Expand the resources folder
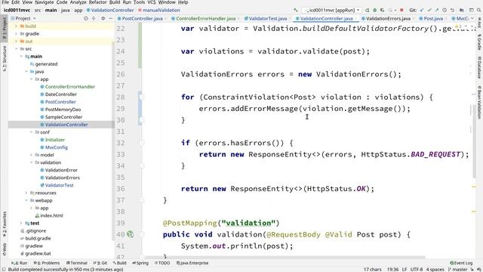Viewport: 483px width, 272px height. 26,193
